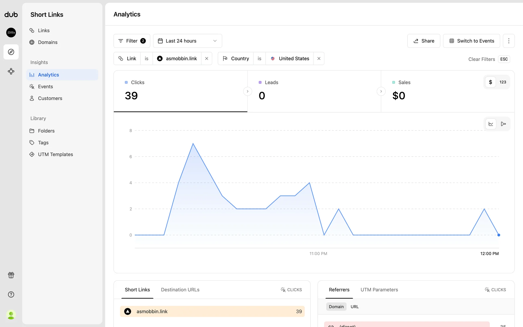Select the funnel chart view toggle
523x327 pixels.
point(503,124)
